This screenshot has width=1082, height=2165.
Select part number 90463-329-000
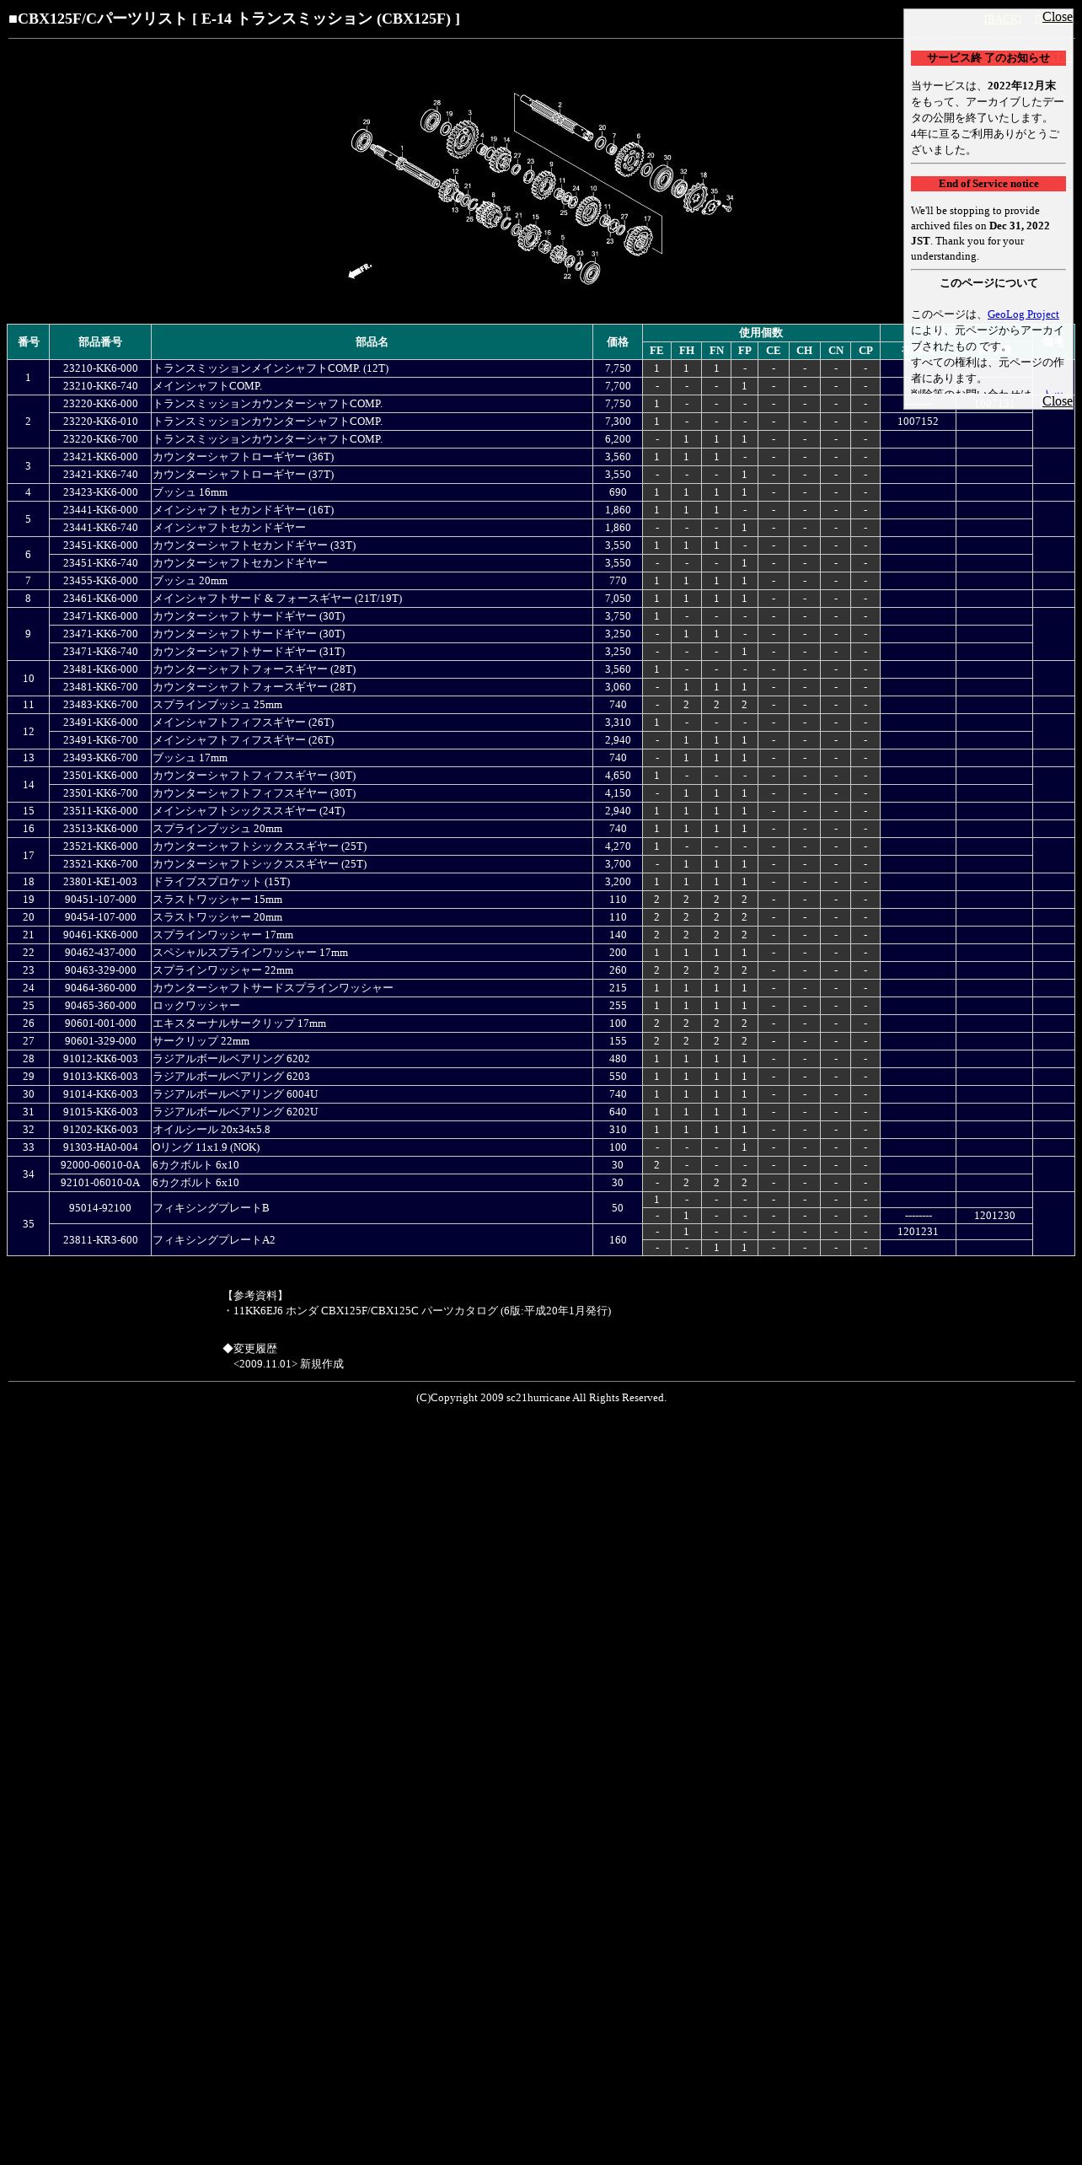point(100,970)
